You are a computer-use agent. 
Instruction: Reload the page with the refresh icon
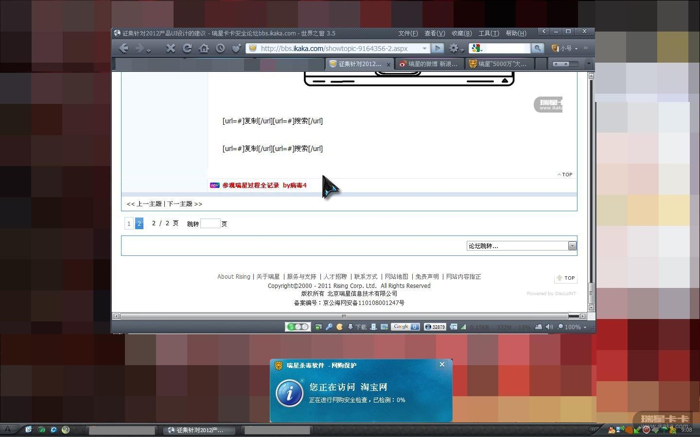point(187,48)
